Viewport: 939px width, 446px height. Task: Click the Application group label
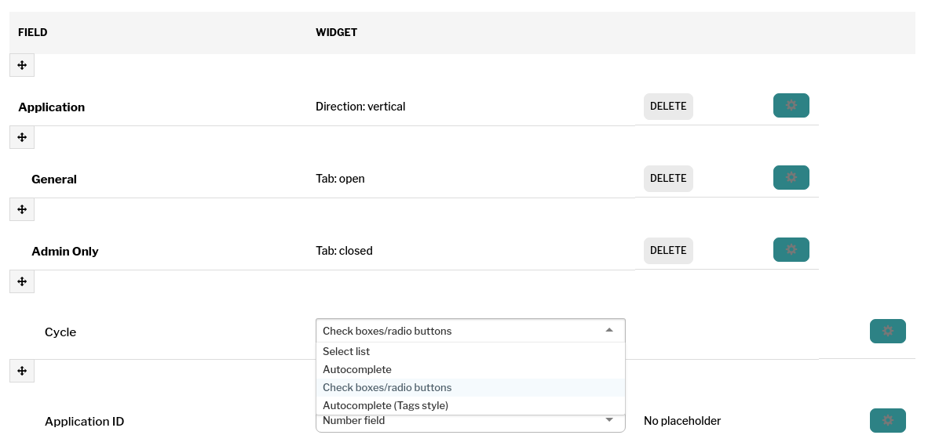click(52, 107)
